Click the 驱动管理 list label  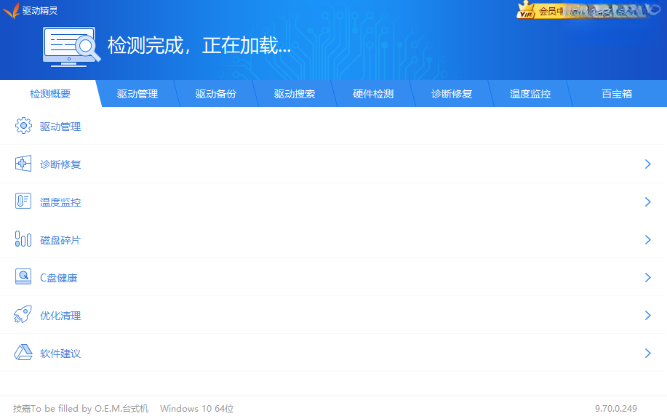[60, 127]
